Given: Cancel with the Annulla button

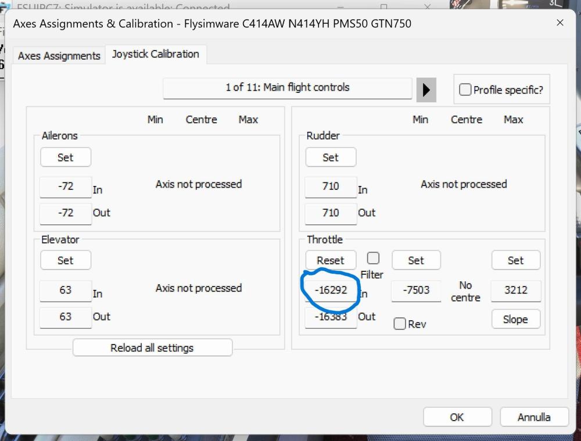Looking at the screenshot, I should pyautogui.click(x=533, y=417).
